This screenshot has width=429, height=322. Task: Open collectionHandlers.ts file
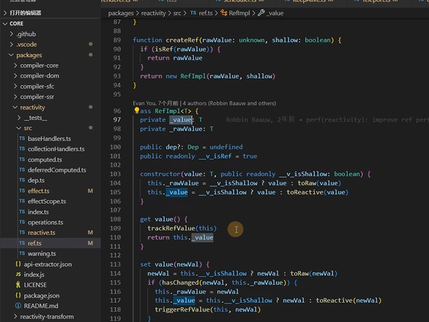(56, 149)
